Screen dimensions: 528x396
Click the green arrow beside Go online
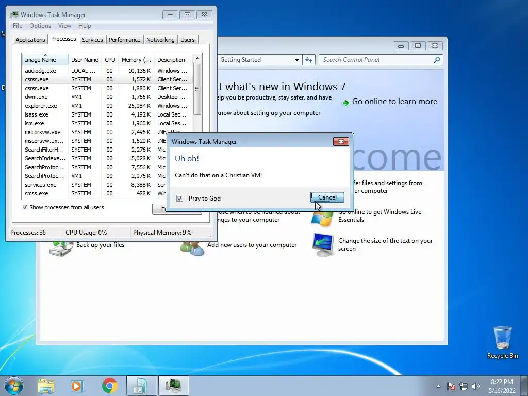pos(345,103)
